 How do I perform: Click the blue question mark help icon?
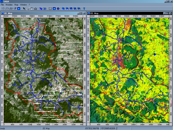tap(84, 8)
